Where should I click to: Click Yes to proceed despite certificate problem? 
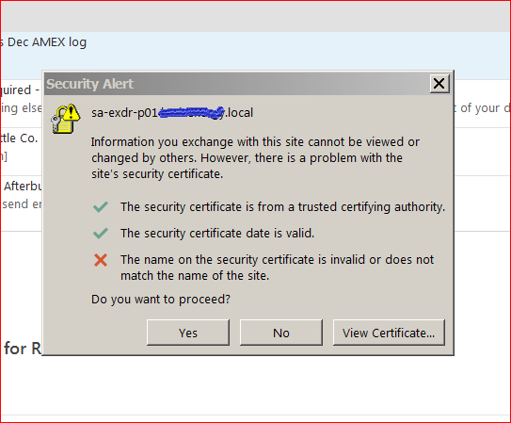pos(188,333)
